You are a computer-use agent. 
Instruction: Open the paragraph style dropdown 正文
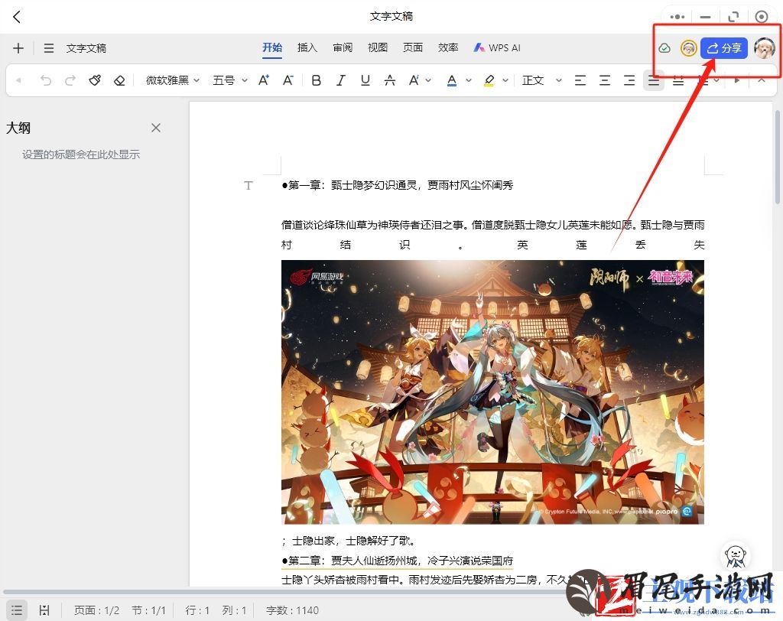pyautogui.click(x=542, y=80)
